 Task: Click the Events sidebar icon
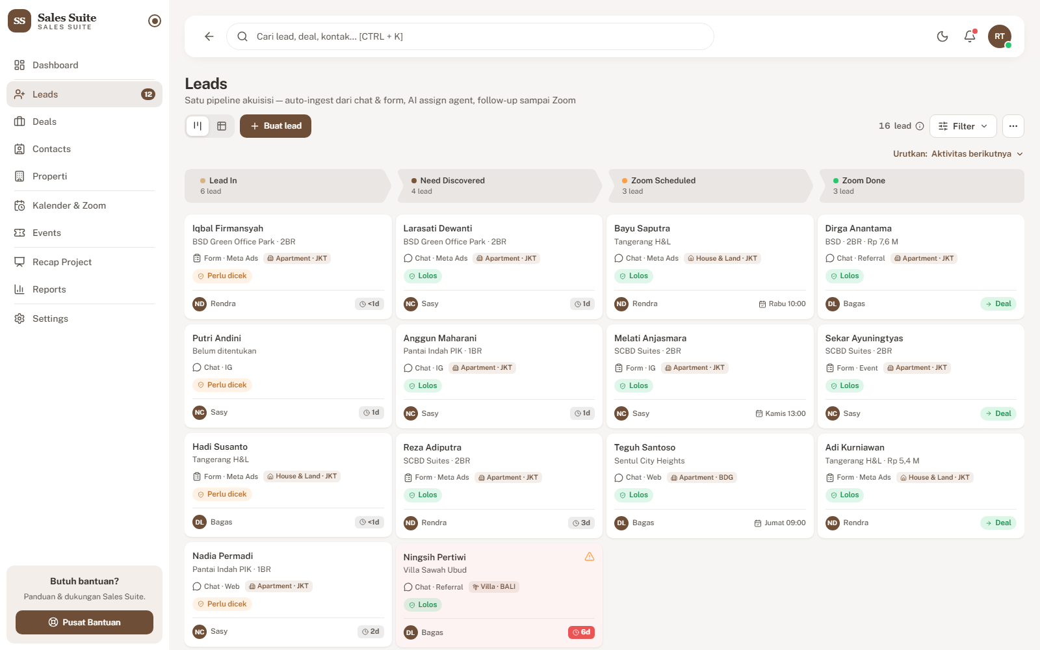(x=19, y=233)
